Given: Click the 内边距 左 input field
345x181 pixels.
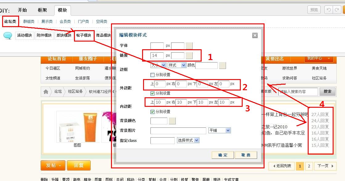Looking at the screenshot, I should tap(224, 103).
